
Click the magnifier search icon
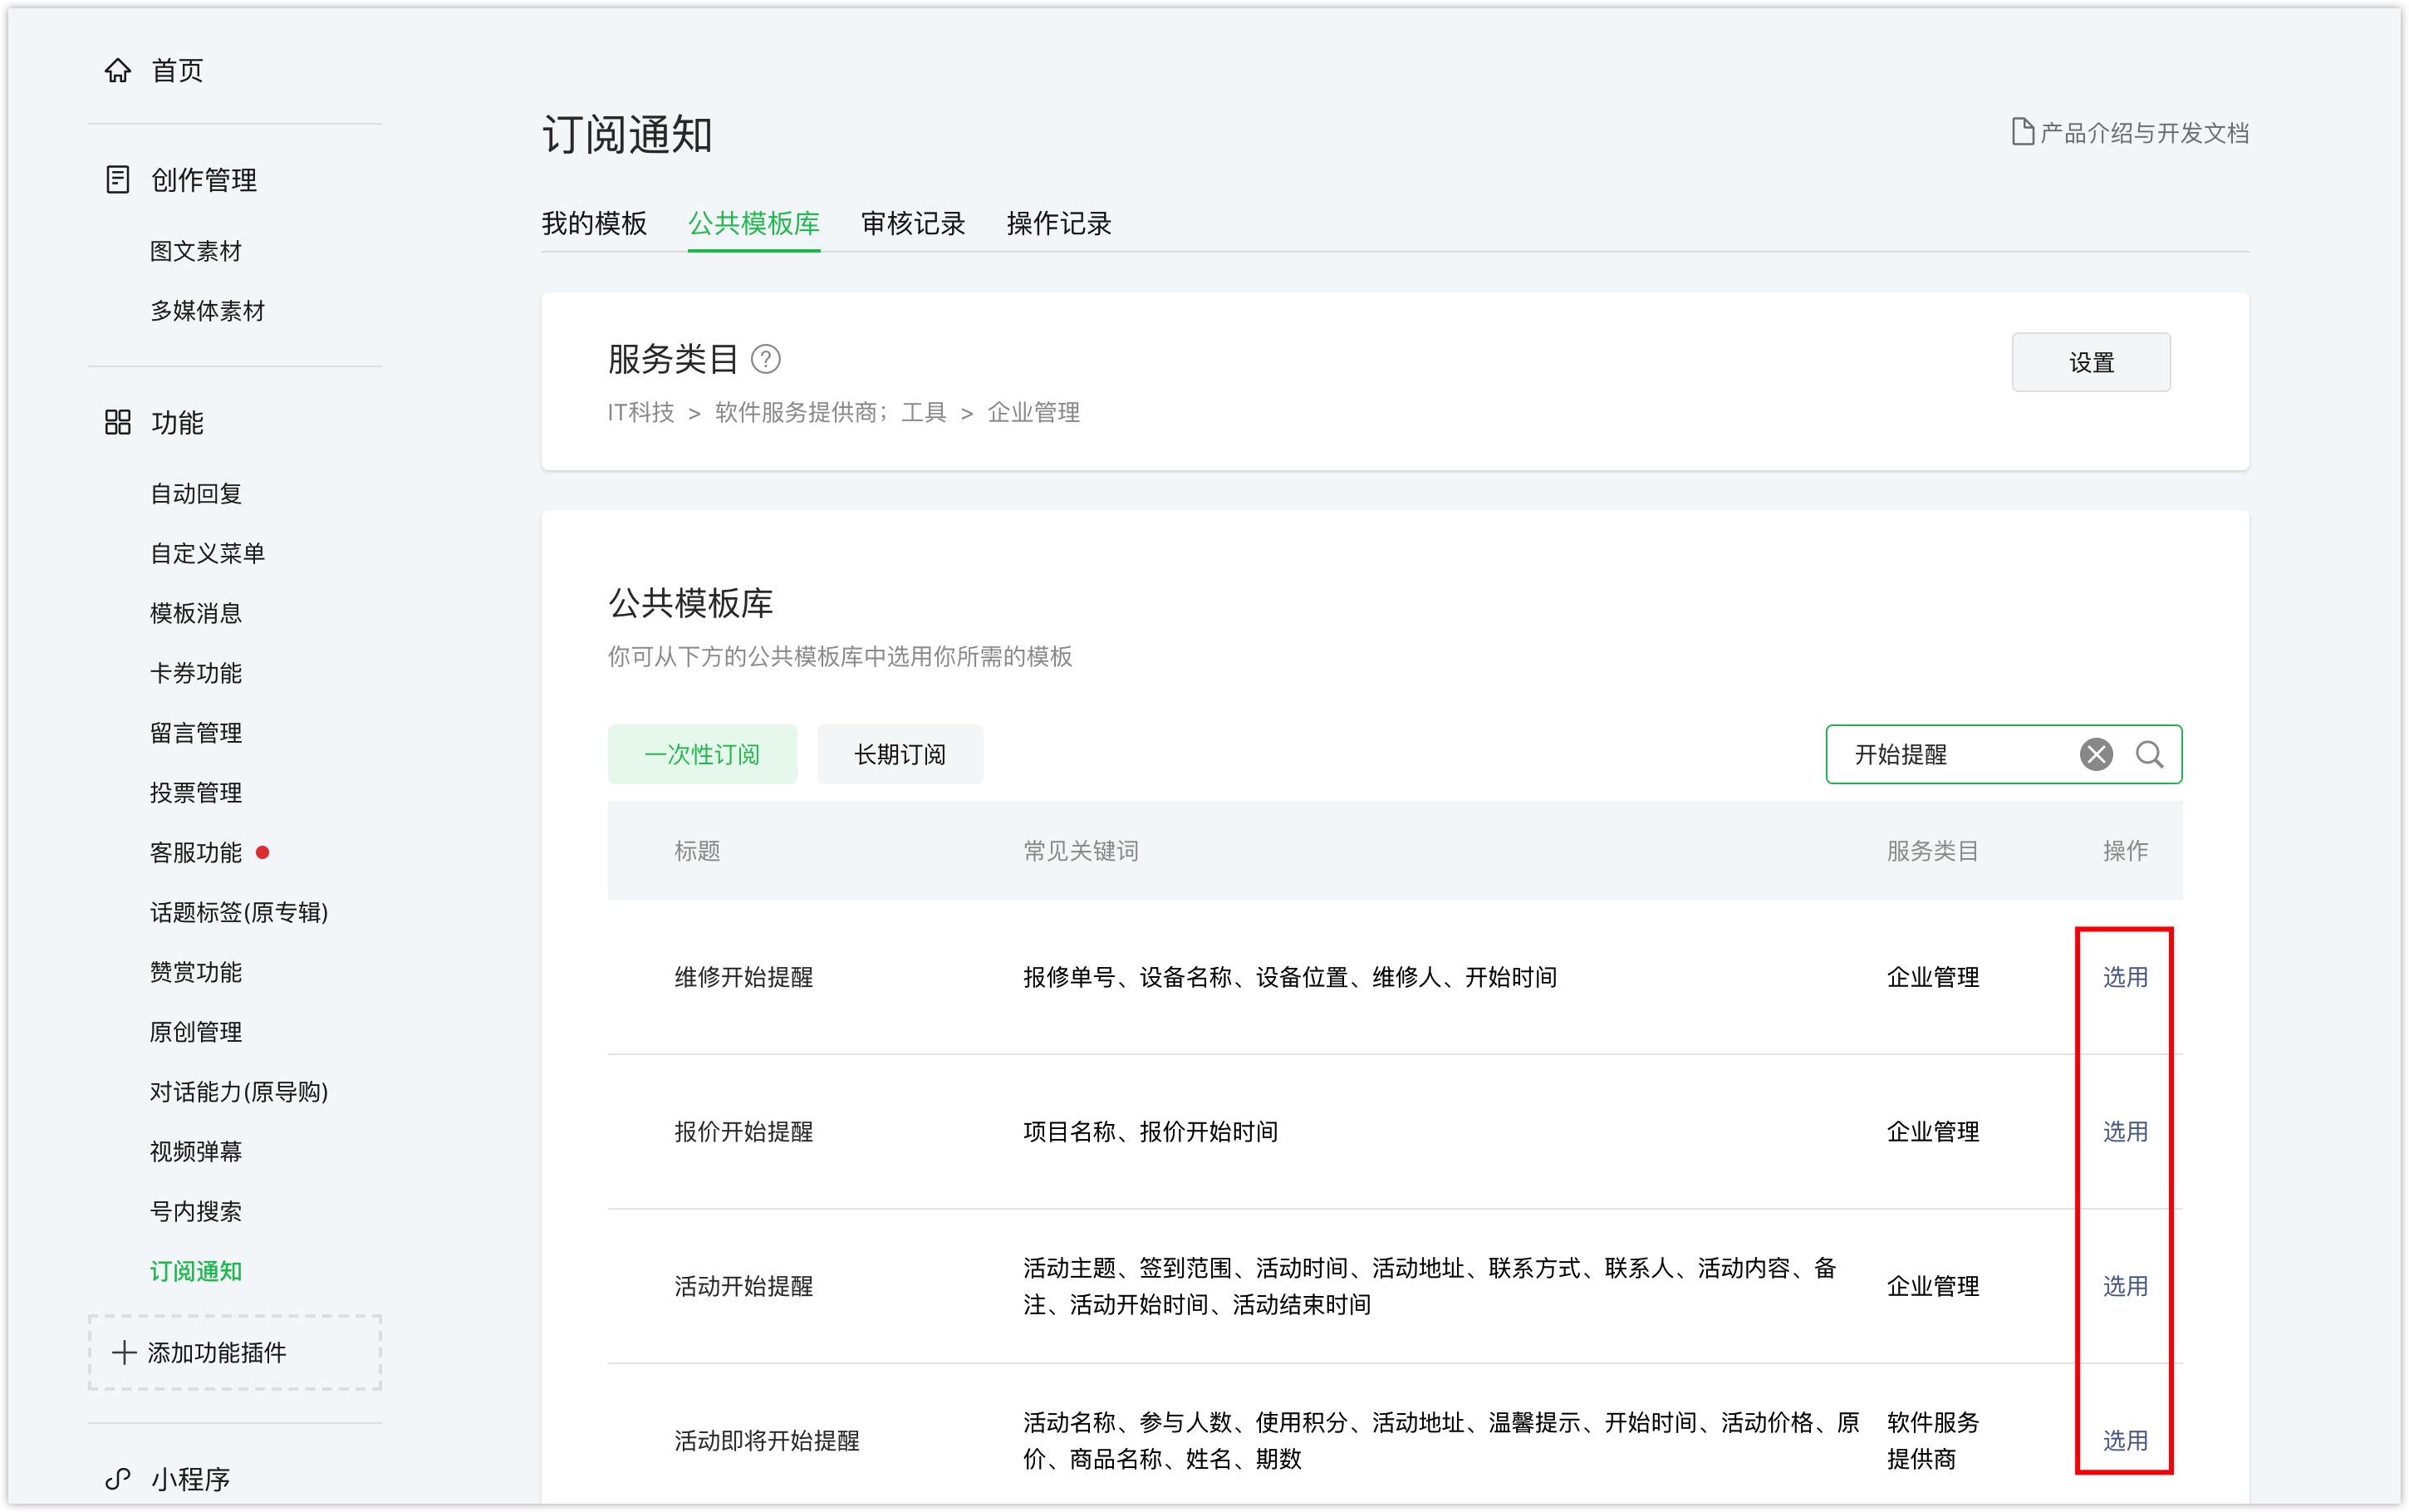2149,754
